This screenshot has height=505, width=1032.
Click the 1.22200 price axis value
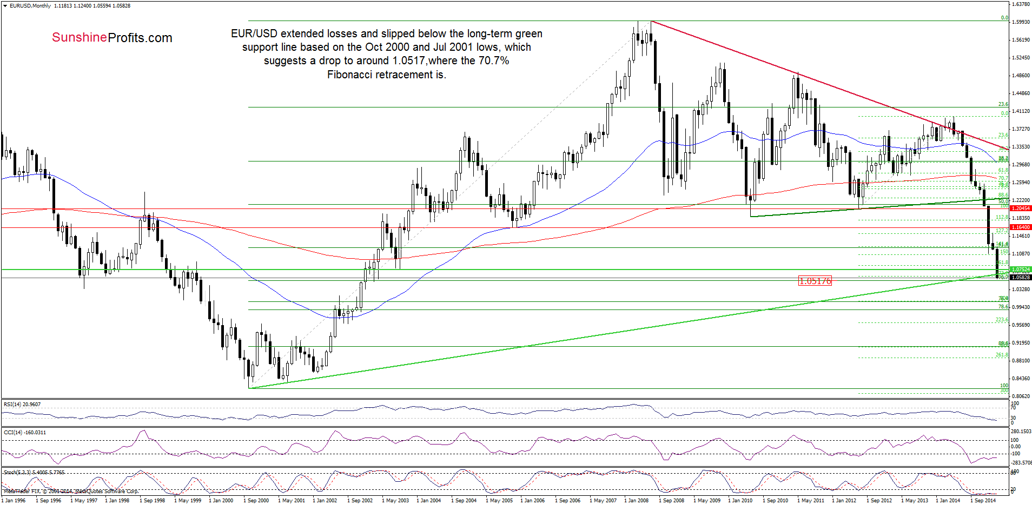click(x=1021, y=200)
